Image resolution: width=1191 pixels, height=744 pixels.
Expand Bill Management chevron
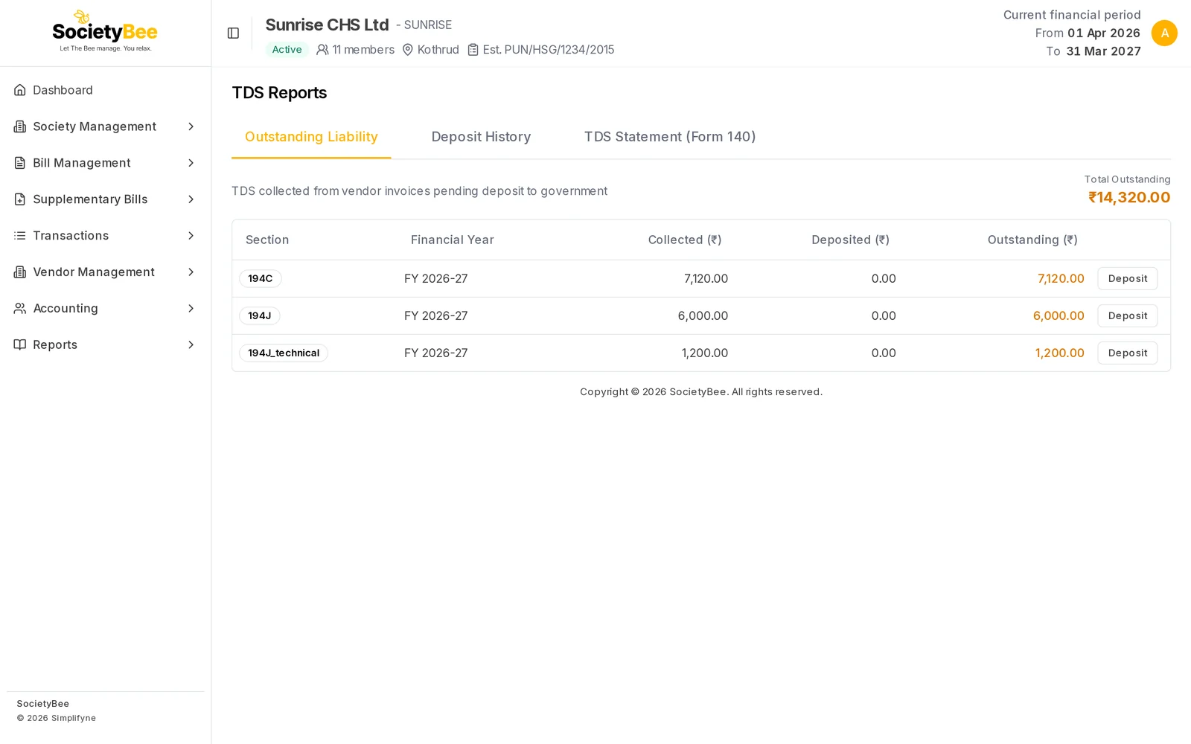[191, 163]
